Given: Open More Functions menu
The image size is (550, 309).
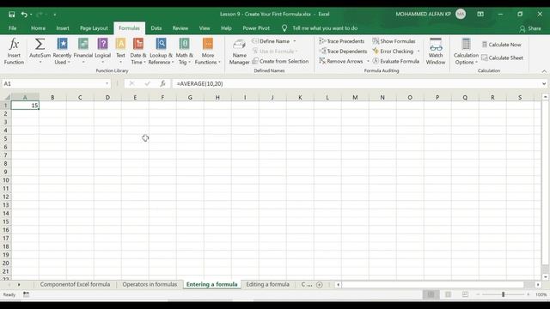Looking at the screenshot, I should tap(208, 51).
